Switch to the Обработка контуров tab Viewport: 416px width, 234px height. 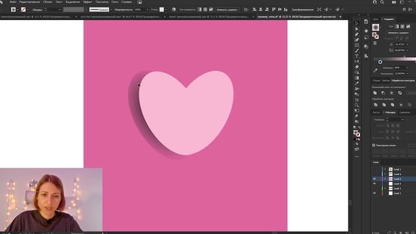403,81
